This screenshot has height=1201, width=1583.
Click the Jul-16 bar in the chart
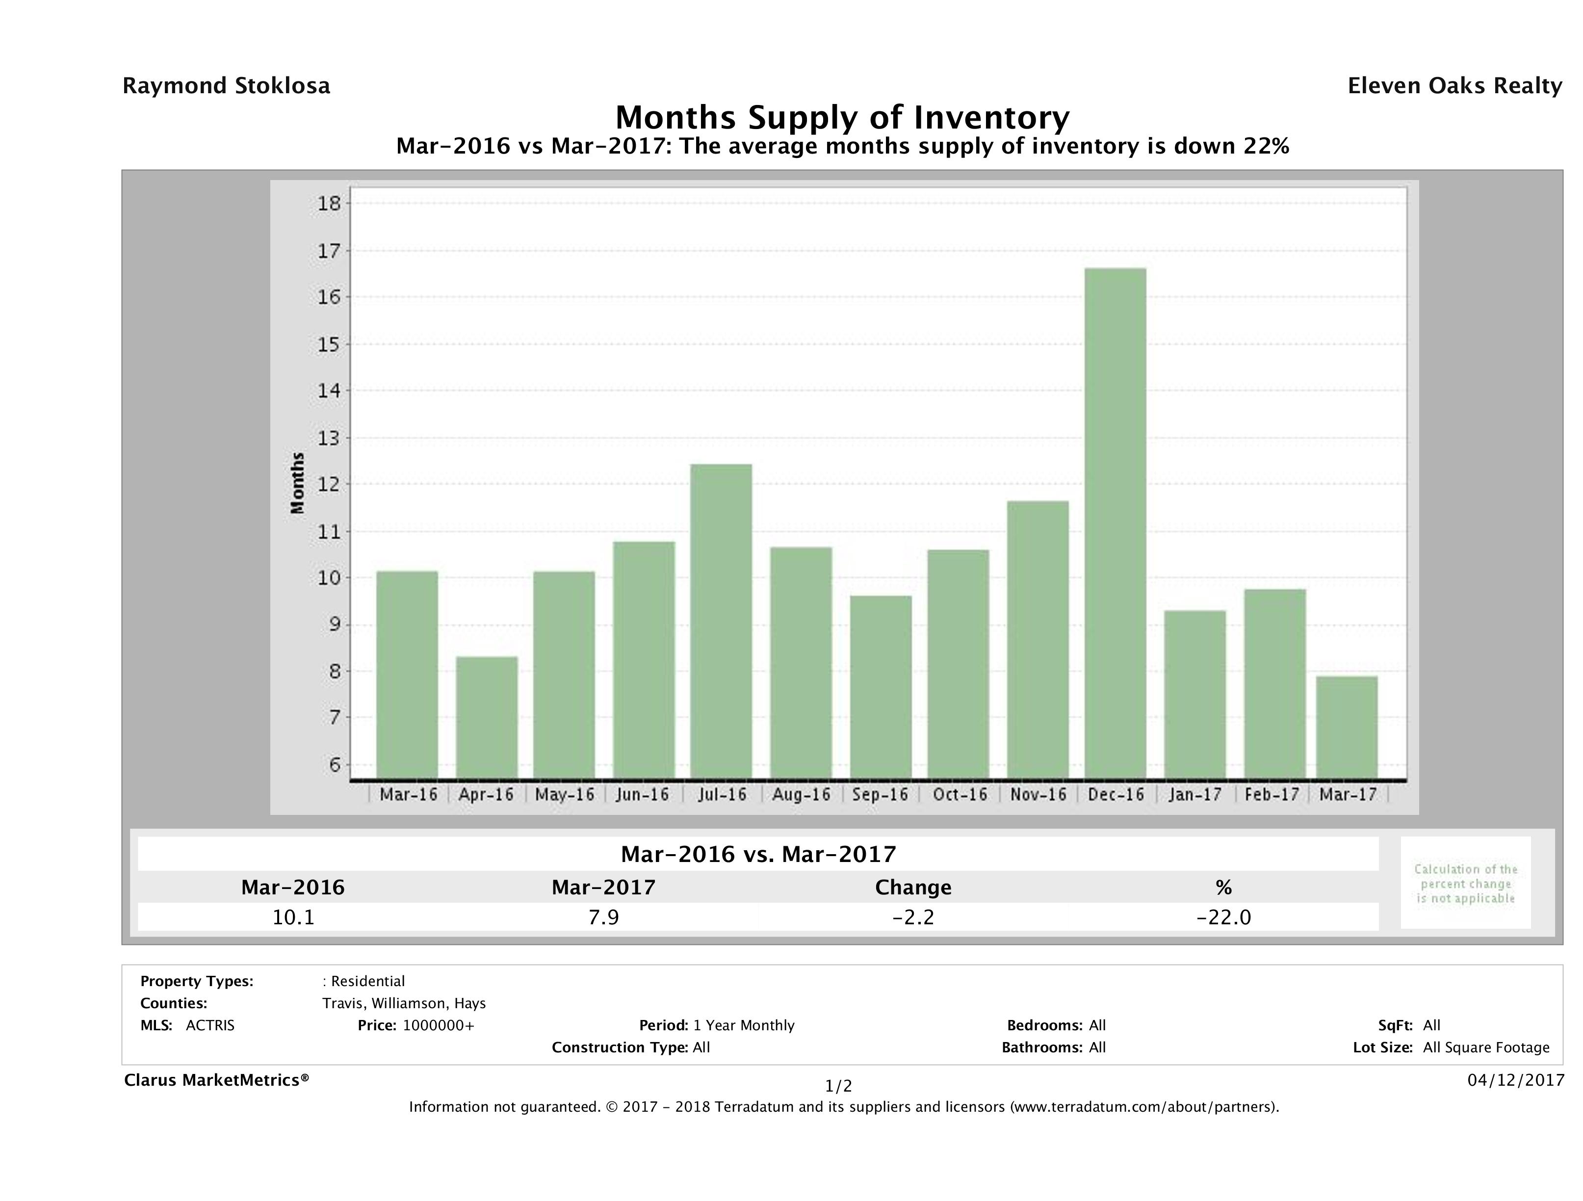[x=721, y=621]
